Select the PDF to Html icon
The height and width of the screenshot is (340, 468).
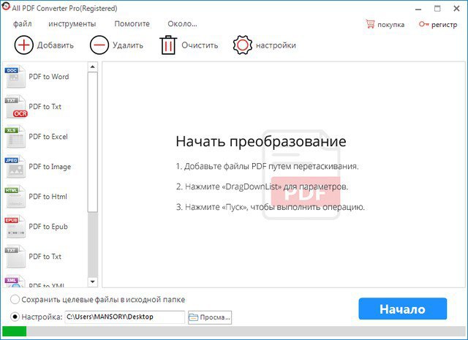[15, 197]
